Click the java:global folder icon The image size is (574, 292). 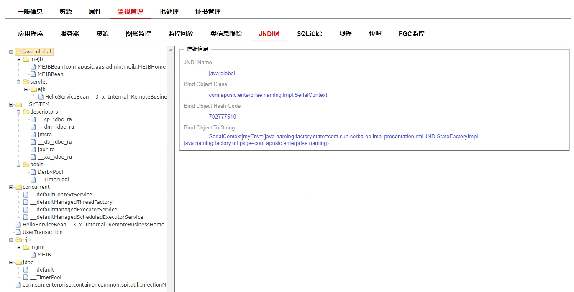coord(18,52)
